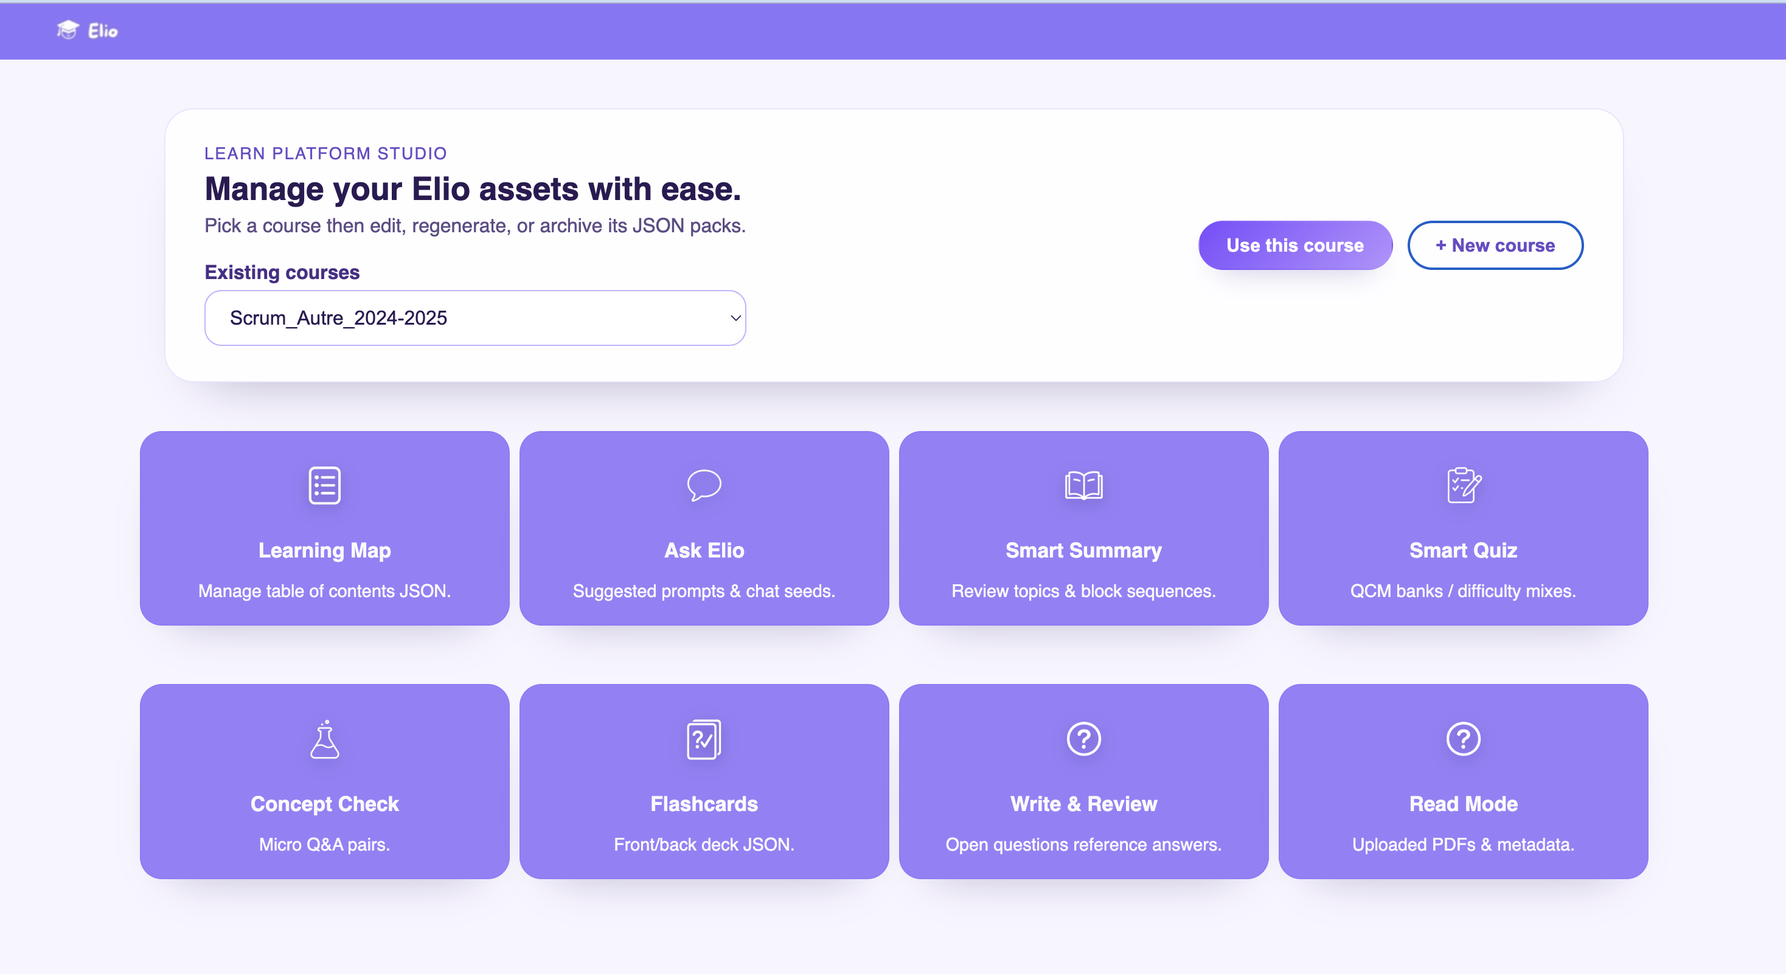Click the Smart Quiz clipboard icon
The image size is (1786, 974).
point(1463,486)
